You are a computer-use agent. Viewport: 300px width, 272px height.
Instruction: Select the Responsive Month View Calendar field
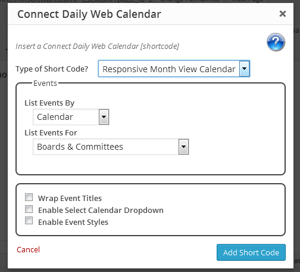[174, 69]
